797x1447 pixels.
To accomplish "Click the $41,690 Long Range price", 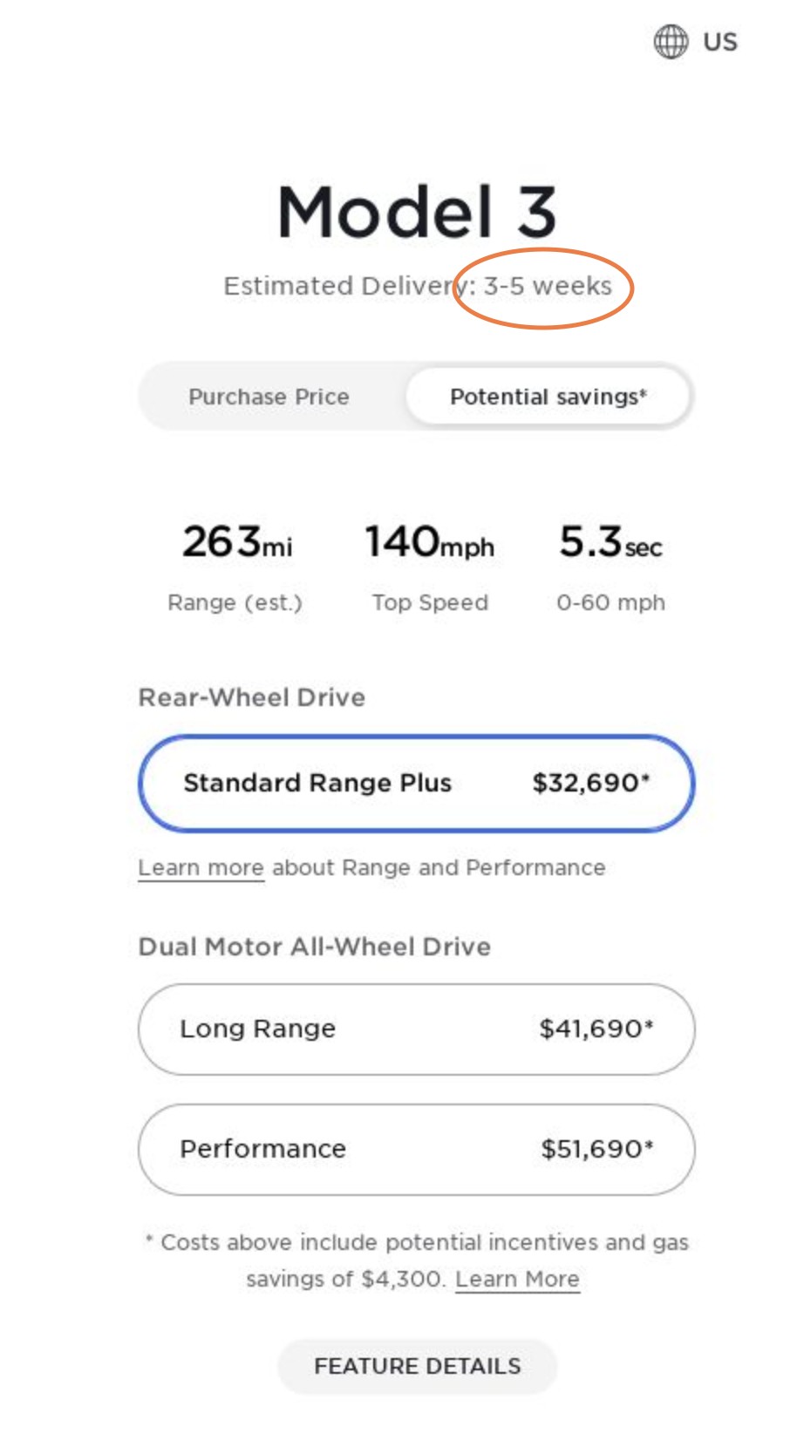I will coord(596,1029).
